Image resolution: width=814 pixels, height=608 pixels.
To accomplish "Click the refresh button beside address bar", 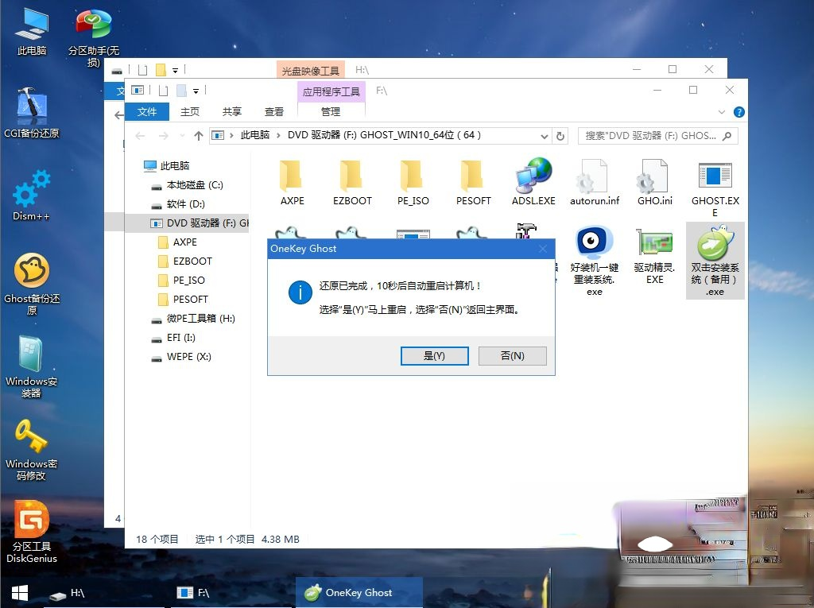I will pyautogui.click(x=560, y=136).
